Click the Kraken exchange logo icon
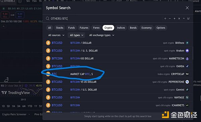201x122 pixels. (x=187, y=51)
